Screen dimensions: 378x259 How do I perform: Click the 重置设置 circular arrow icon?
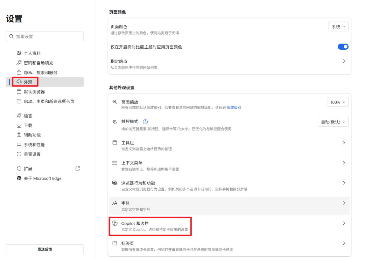tap(19, 154)
